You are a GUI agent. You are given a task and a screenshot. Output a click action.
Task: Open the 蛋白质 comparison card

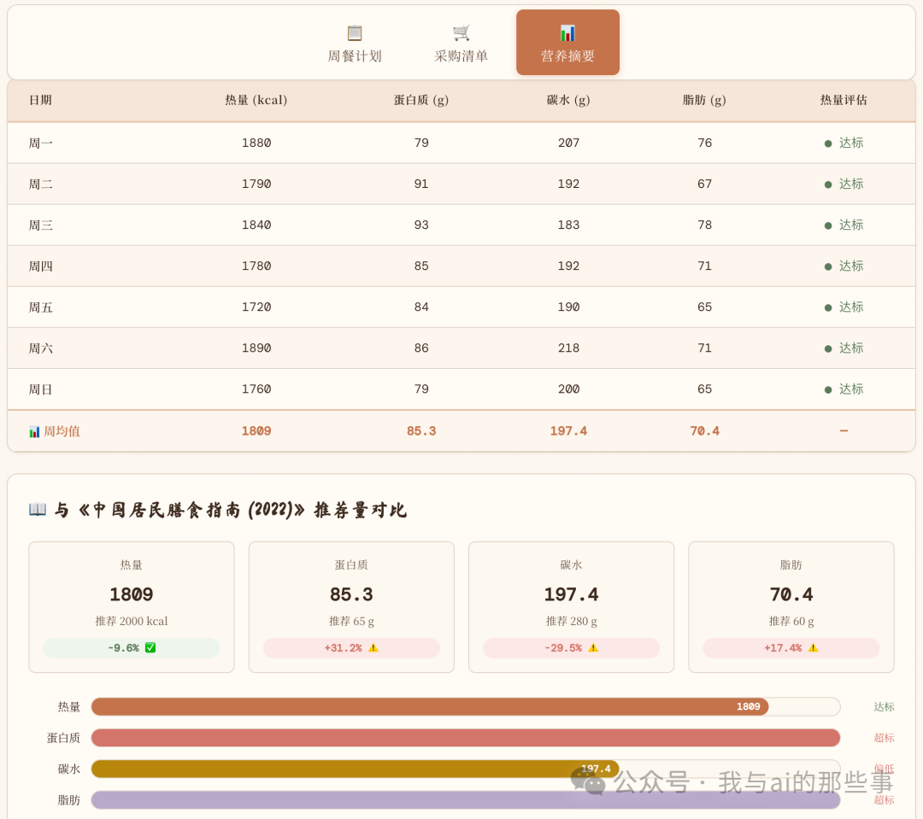pos(351,607)
